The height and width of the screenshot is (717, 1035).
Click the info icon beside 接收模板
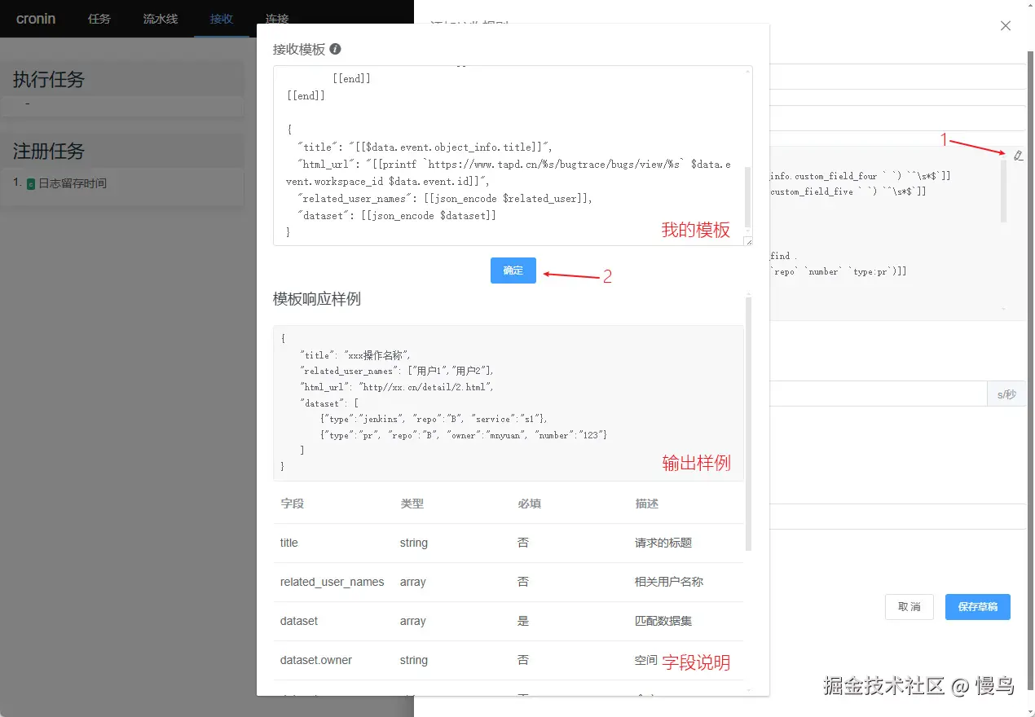(335, 49)
